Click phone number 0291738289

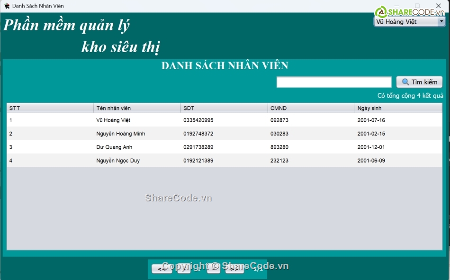[x=198, y=147]
